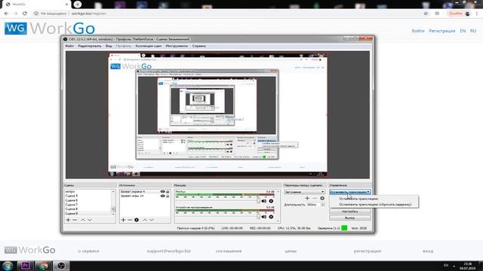Reload the browser page
483x271 pixels.
click(x=25, y=14)
